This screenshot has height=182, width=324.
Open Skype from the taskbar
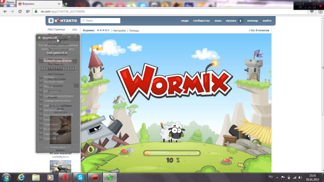(x=80, y=177)
